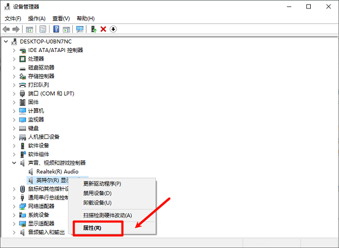Click the red X uninstall device icon
Viewport: 339px width, 248px height.
[x=103, y=29]
